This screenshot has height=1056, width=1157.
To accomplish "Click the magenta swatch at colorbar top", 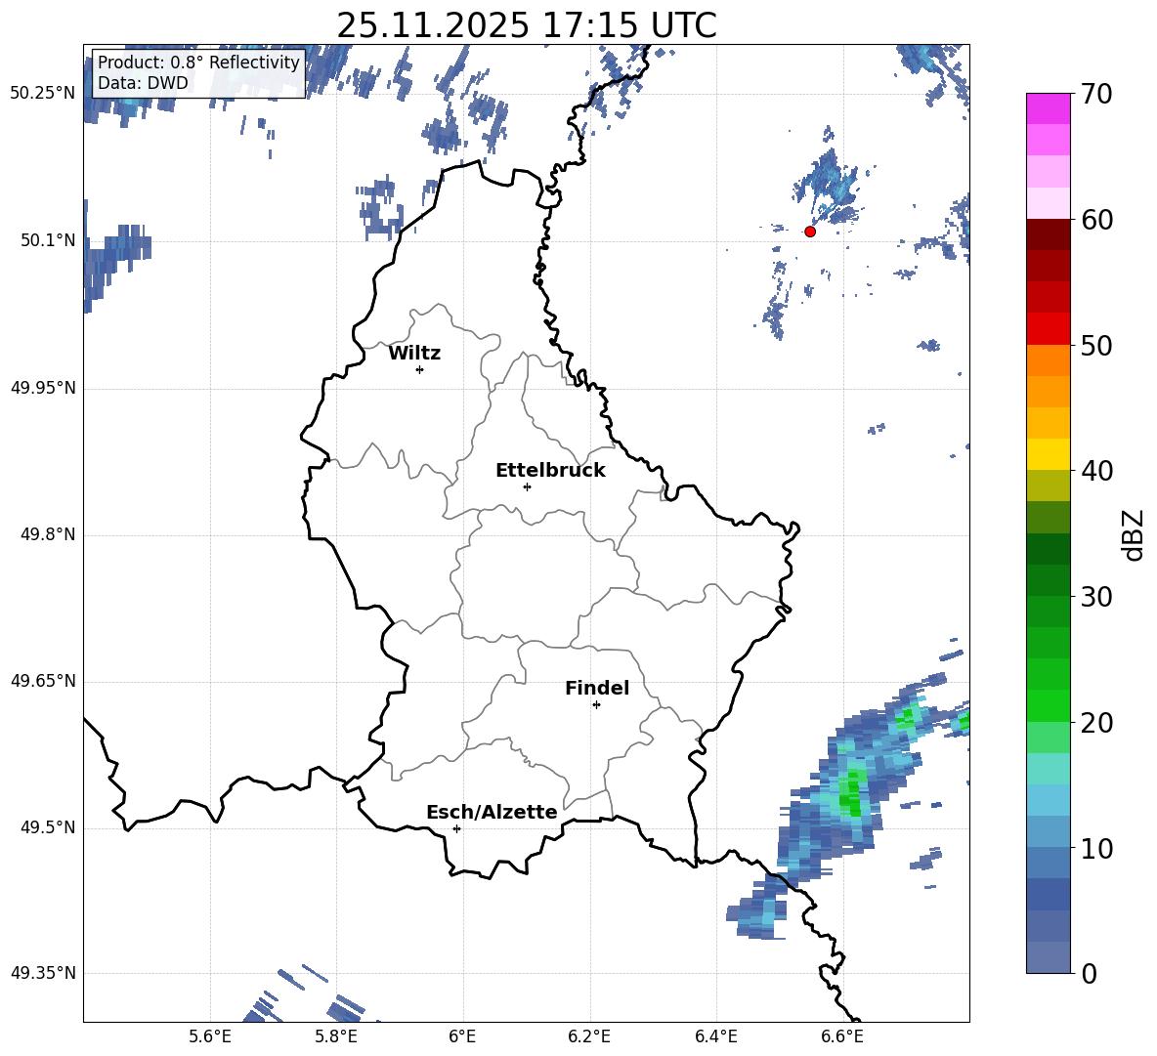I will click(x=1048, y=108).
